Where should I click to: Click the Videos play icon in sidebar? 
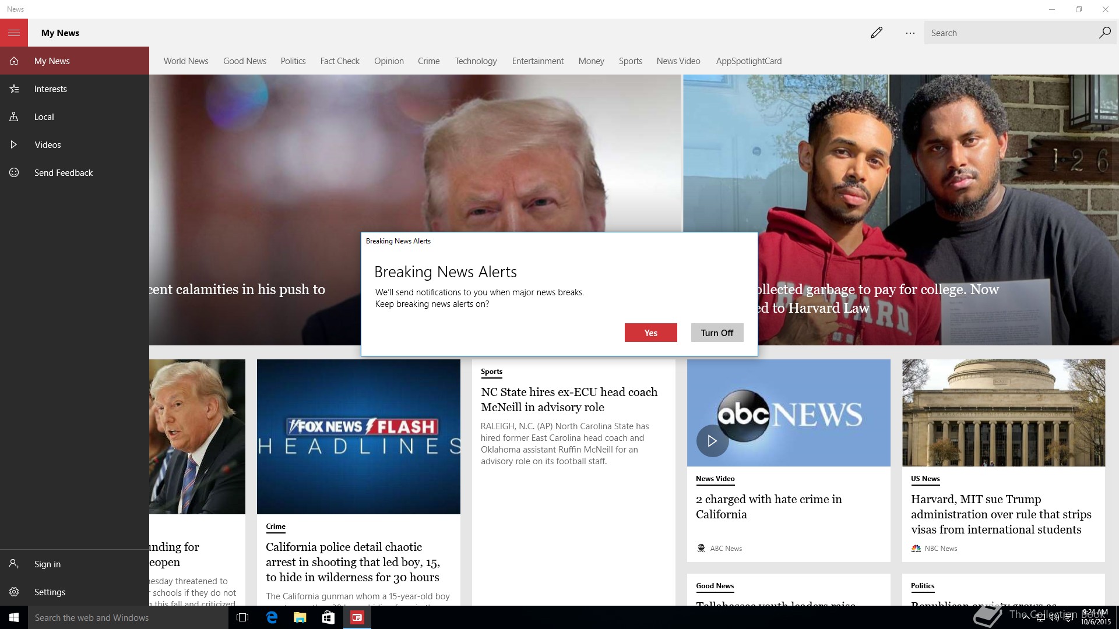(x=14, y=144)
